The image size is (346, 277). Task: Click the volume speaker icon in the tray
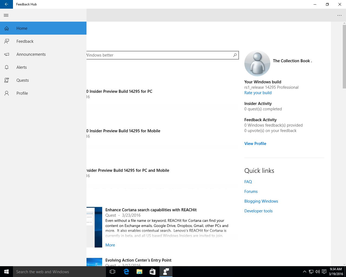click(x=318, y=272)
